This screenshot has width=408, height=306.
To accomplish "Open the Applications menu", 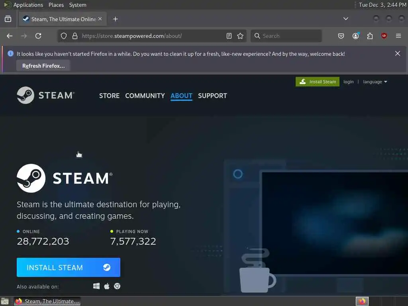I will 28,5.
